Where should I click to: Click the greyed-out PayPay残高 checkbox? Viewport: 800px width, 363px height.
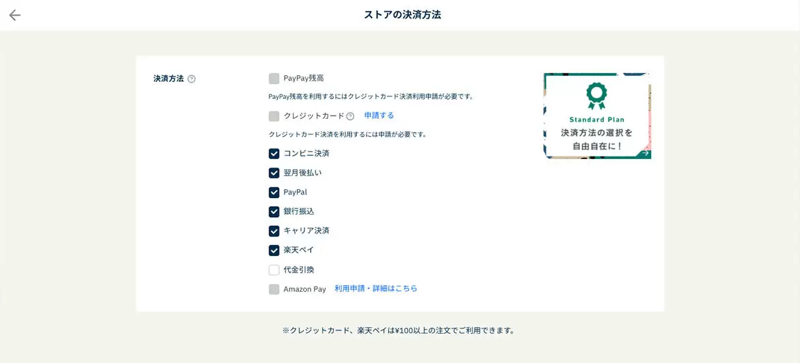274,79
